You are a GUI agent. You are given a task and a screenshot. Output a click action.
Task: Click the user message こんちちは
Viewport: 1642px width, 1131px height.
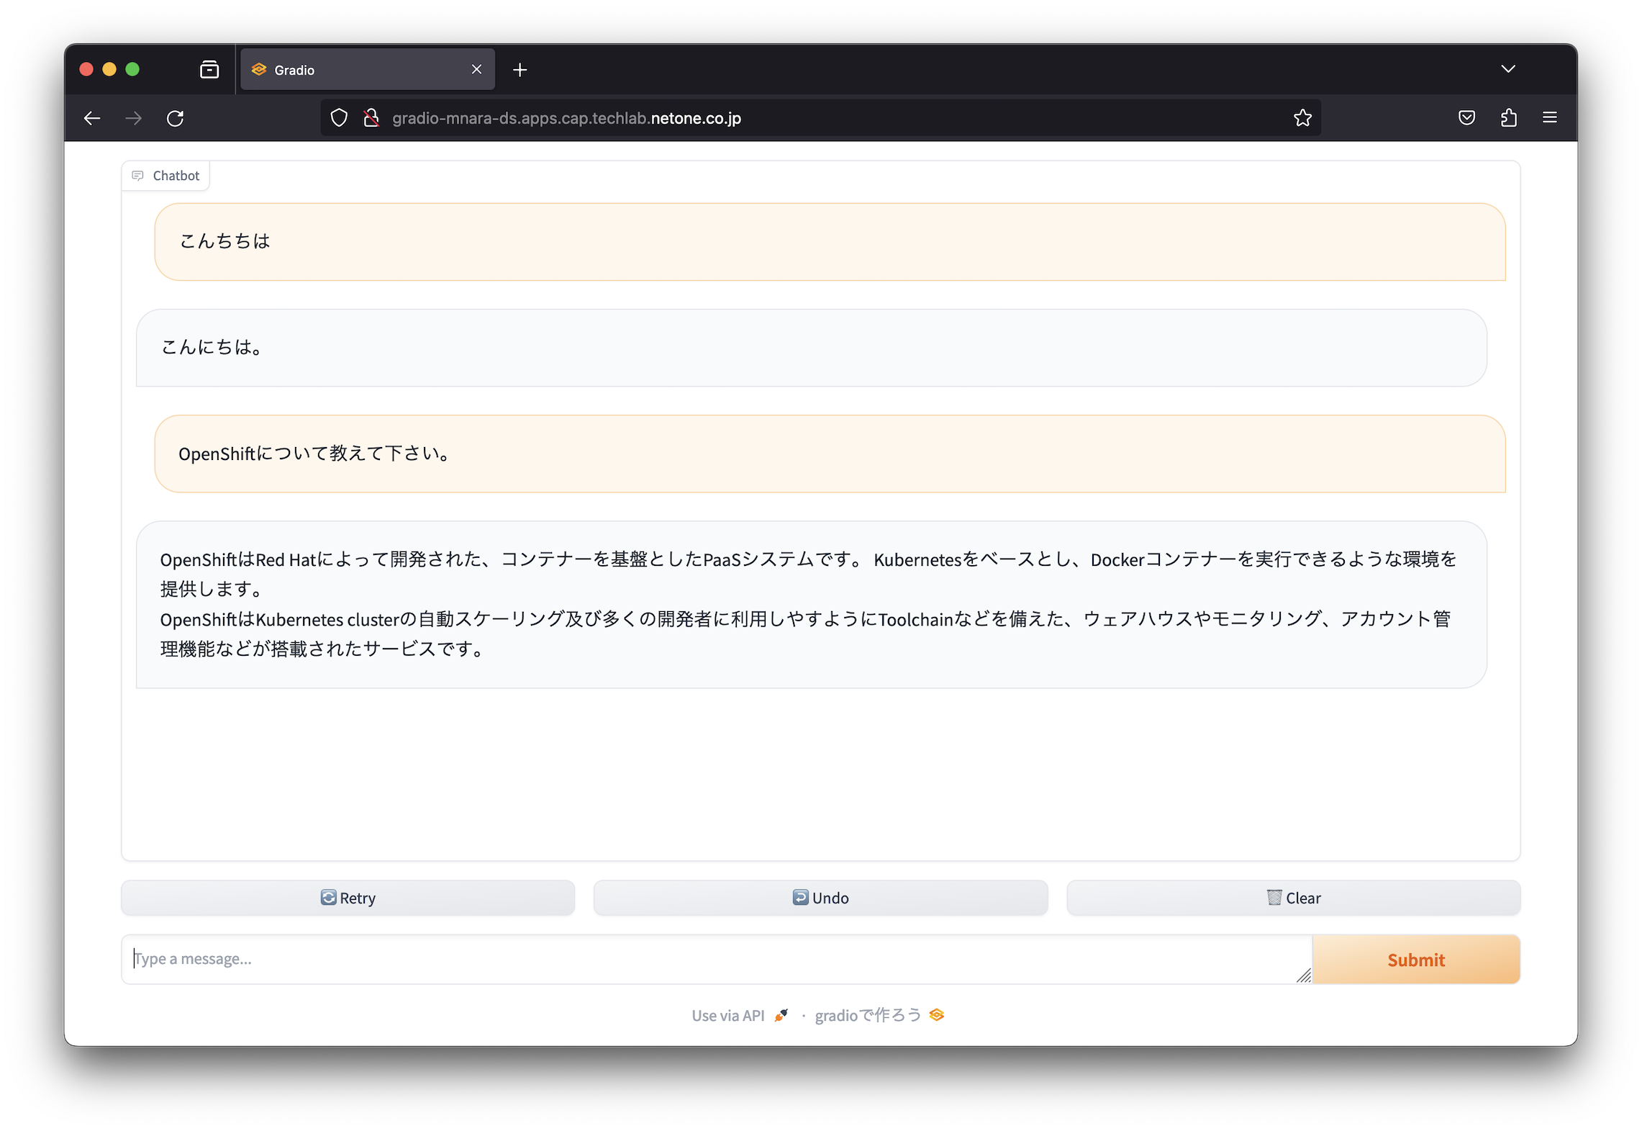click(x=830, y=242)
